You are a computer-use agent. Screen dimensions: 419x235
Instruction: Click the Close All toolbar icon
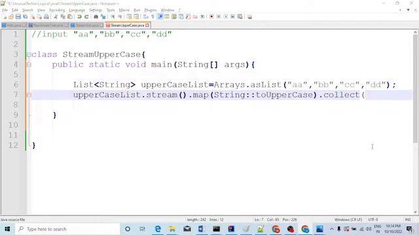[39, 16]
